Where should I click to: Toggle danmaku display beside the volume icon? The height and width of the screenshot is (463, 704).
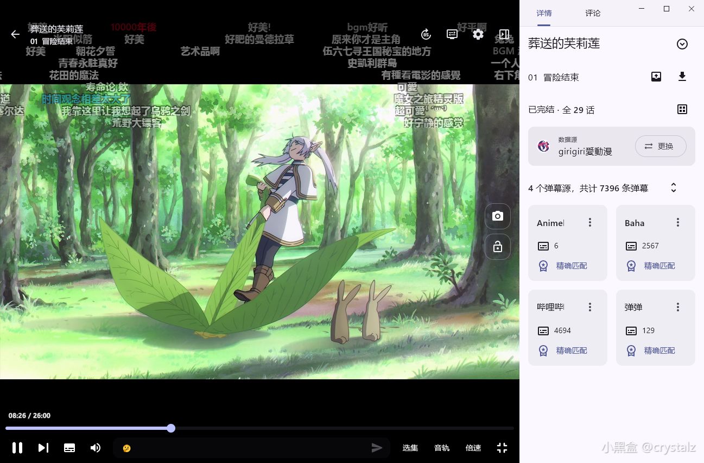click(69, 448)
